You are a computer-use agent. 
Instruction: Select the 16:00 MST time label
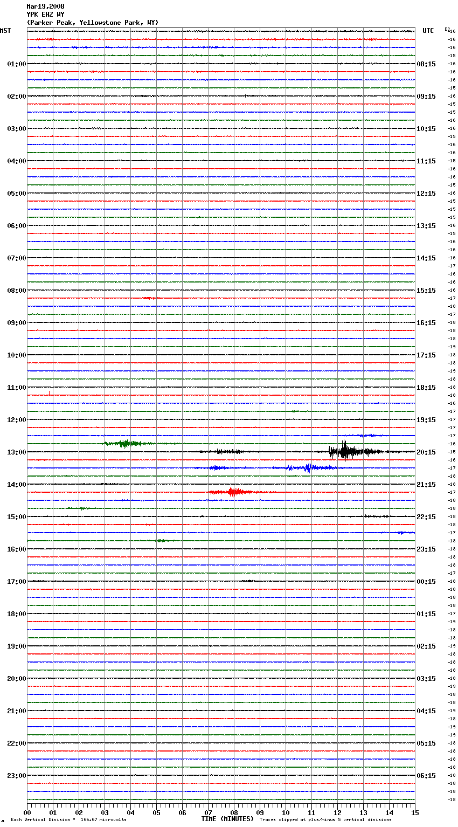click(x=17, y=549)
